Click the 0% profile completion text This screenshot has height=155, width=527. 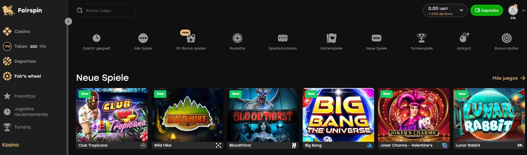pos(513,18)
